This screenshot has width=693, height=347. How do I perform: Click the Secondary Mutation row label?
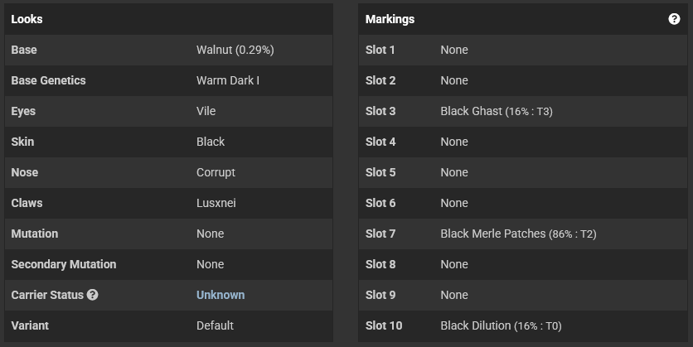pyautogui.click(x=64, y=264)
